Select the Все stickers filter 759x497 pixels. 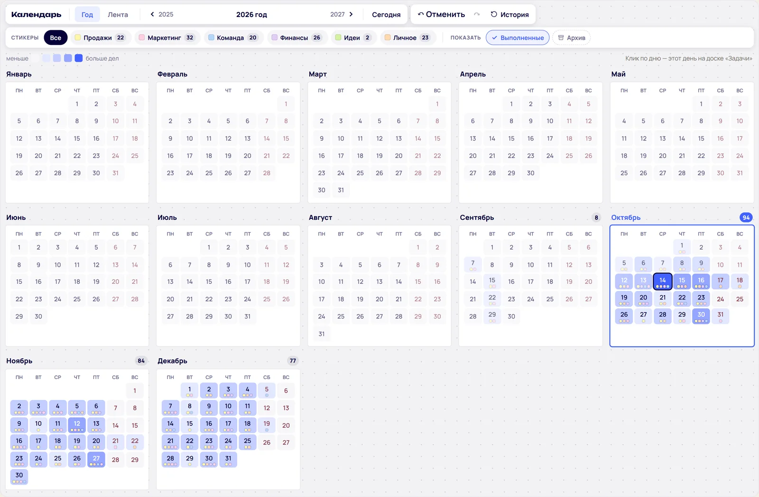(56, 37)
